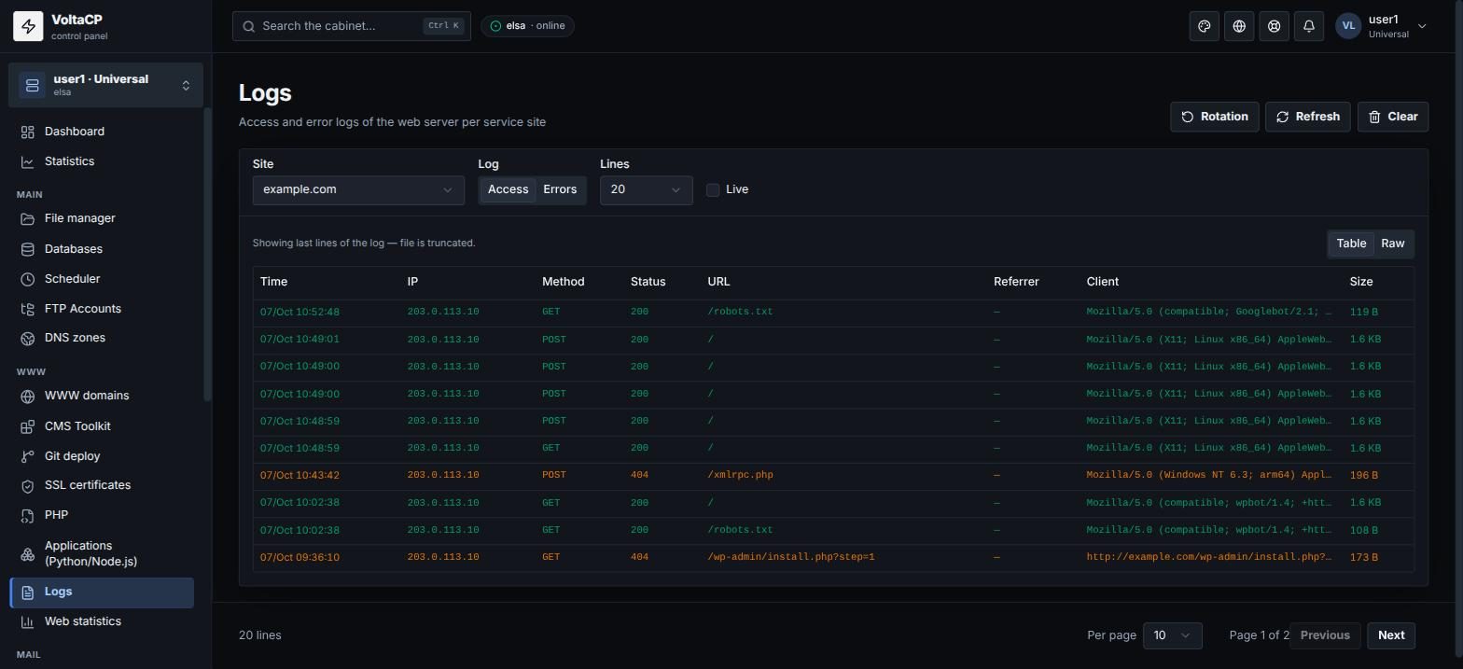Open DNS zones

(102, 338)
